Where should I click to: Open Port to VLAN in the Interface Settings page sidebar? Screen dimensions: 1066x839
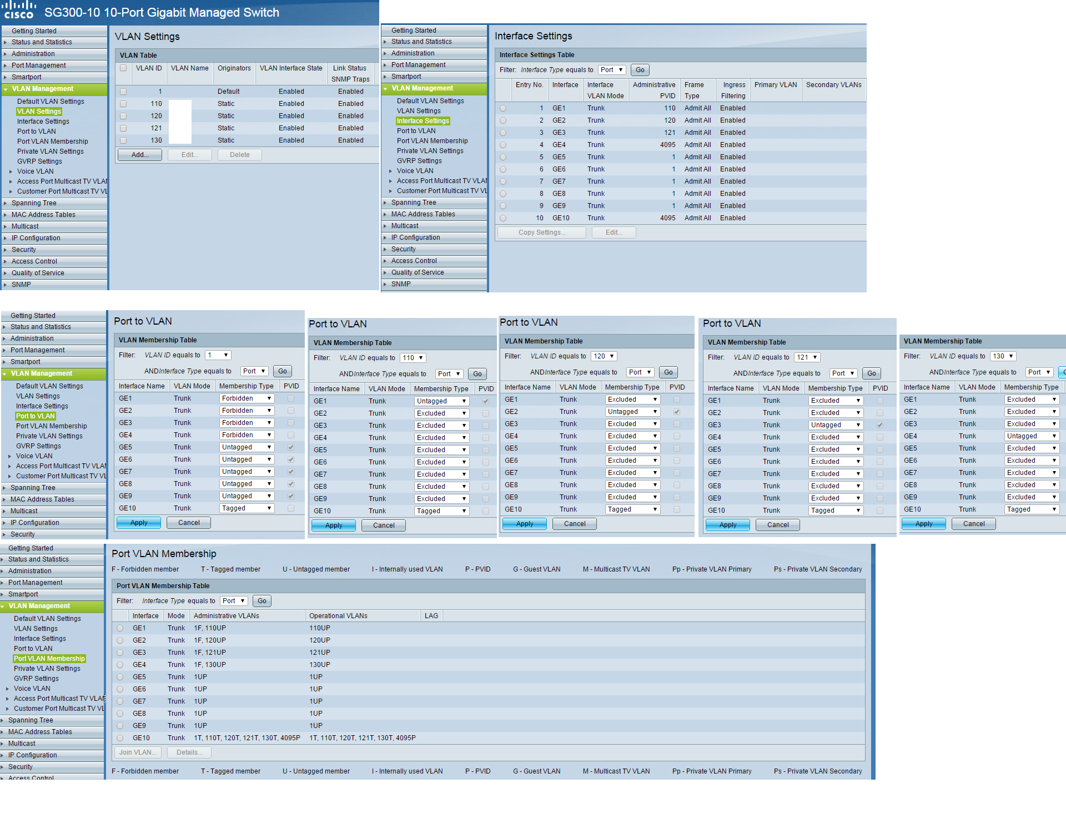(x=416, y=131)
